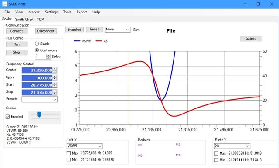The height and width of the screenshot is (168, 279).
Task: Open the Presets dropdown
Action: coord(40,99)
